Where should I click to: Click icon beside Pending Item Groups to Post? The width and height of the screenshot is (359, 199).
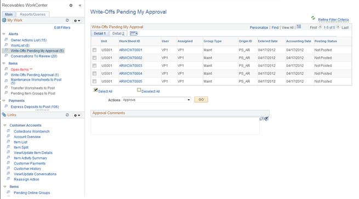(6, 93)
